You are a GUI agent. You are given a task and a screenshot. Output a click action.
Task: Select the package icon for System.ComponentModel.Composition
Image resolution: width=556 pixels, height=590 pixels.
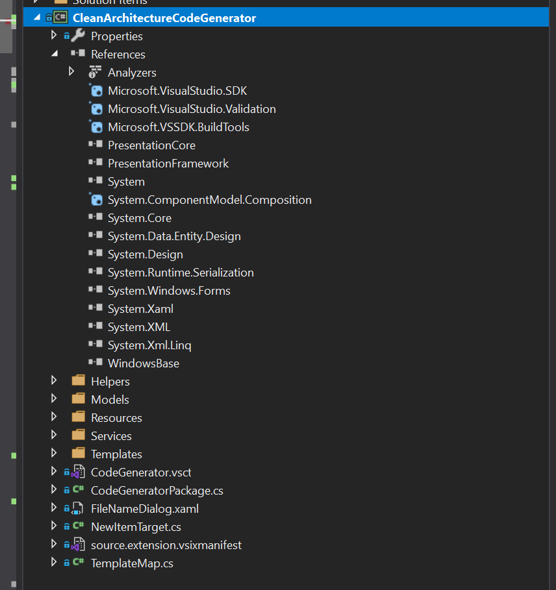point(95,199)
